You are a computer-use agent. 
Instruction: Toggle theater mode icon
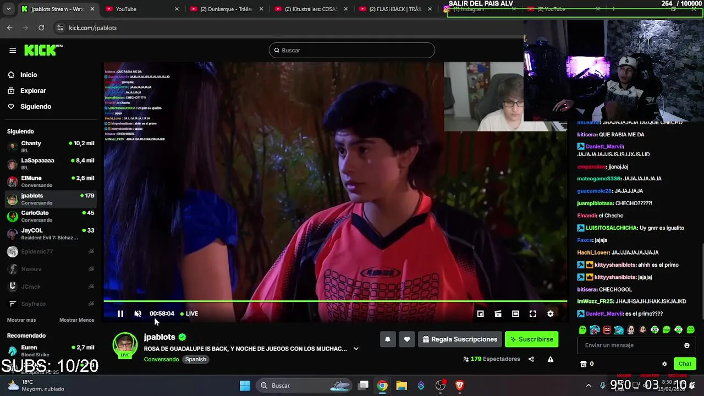click(515, 313)
